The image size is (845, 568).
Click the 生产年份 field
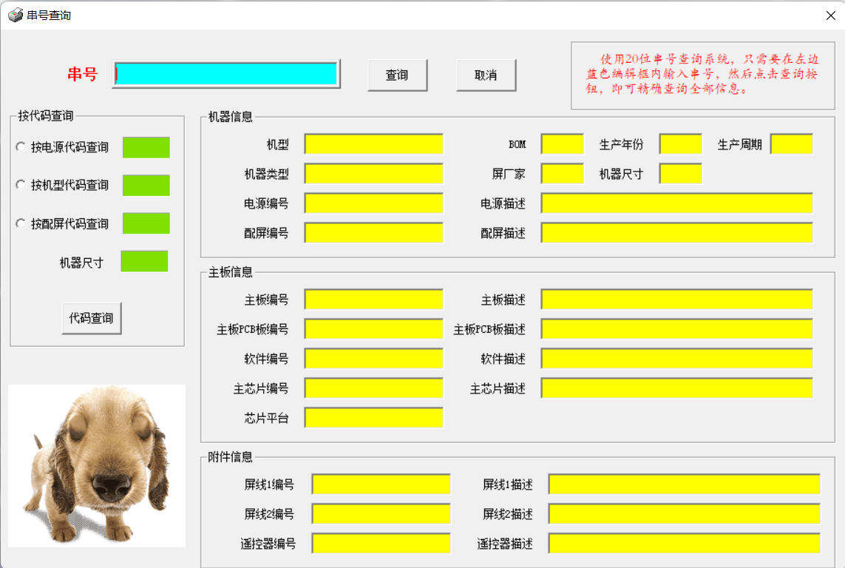click(x=680, y=144)
